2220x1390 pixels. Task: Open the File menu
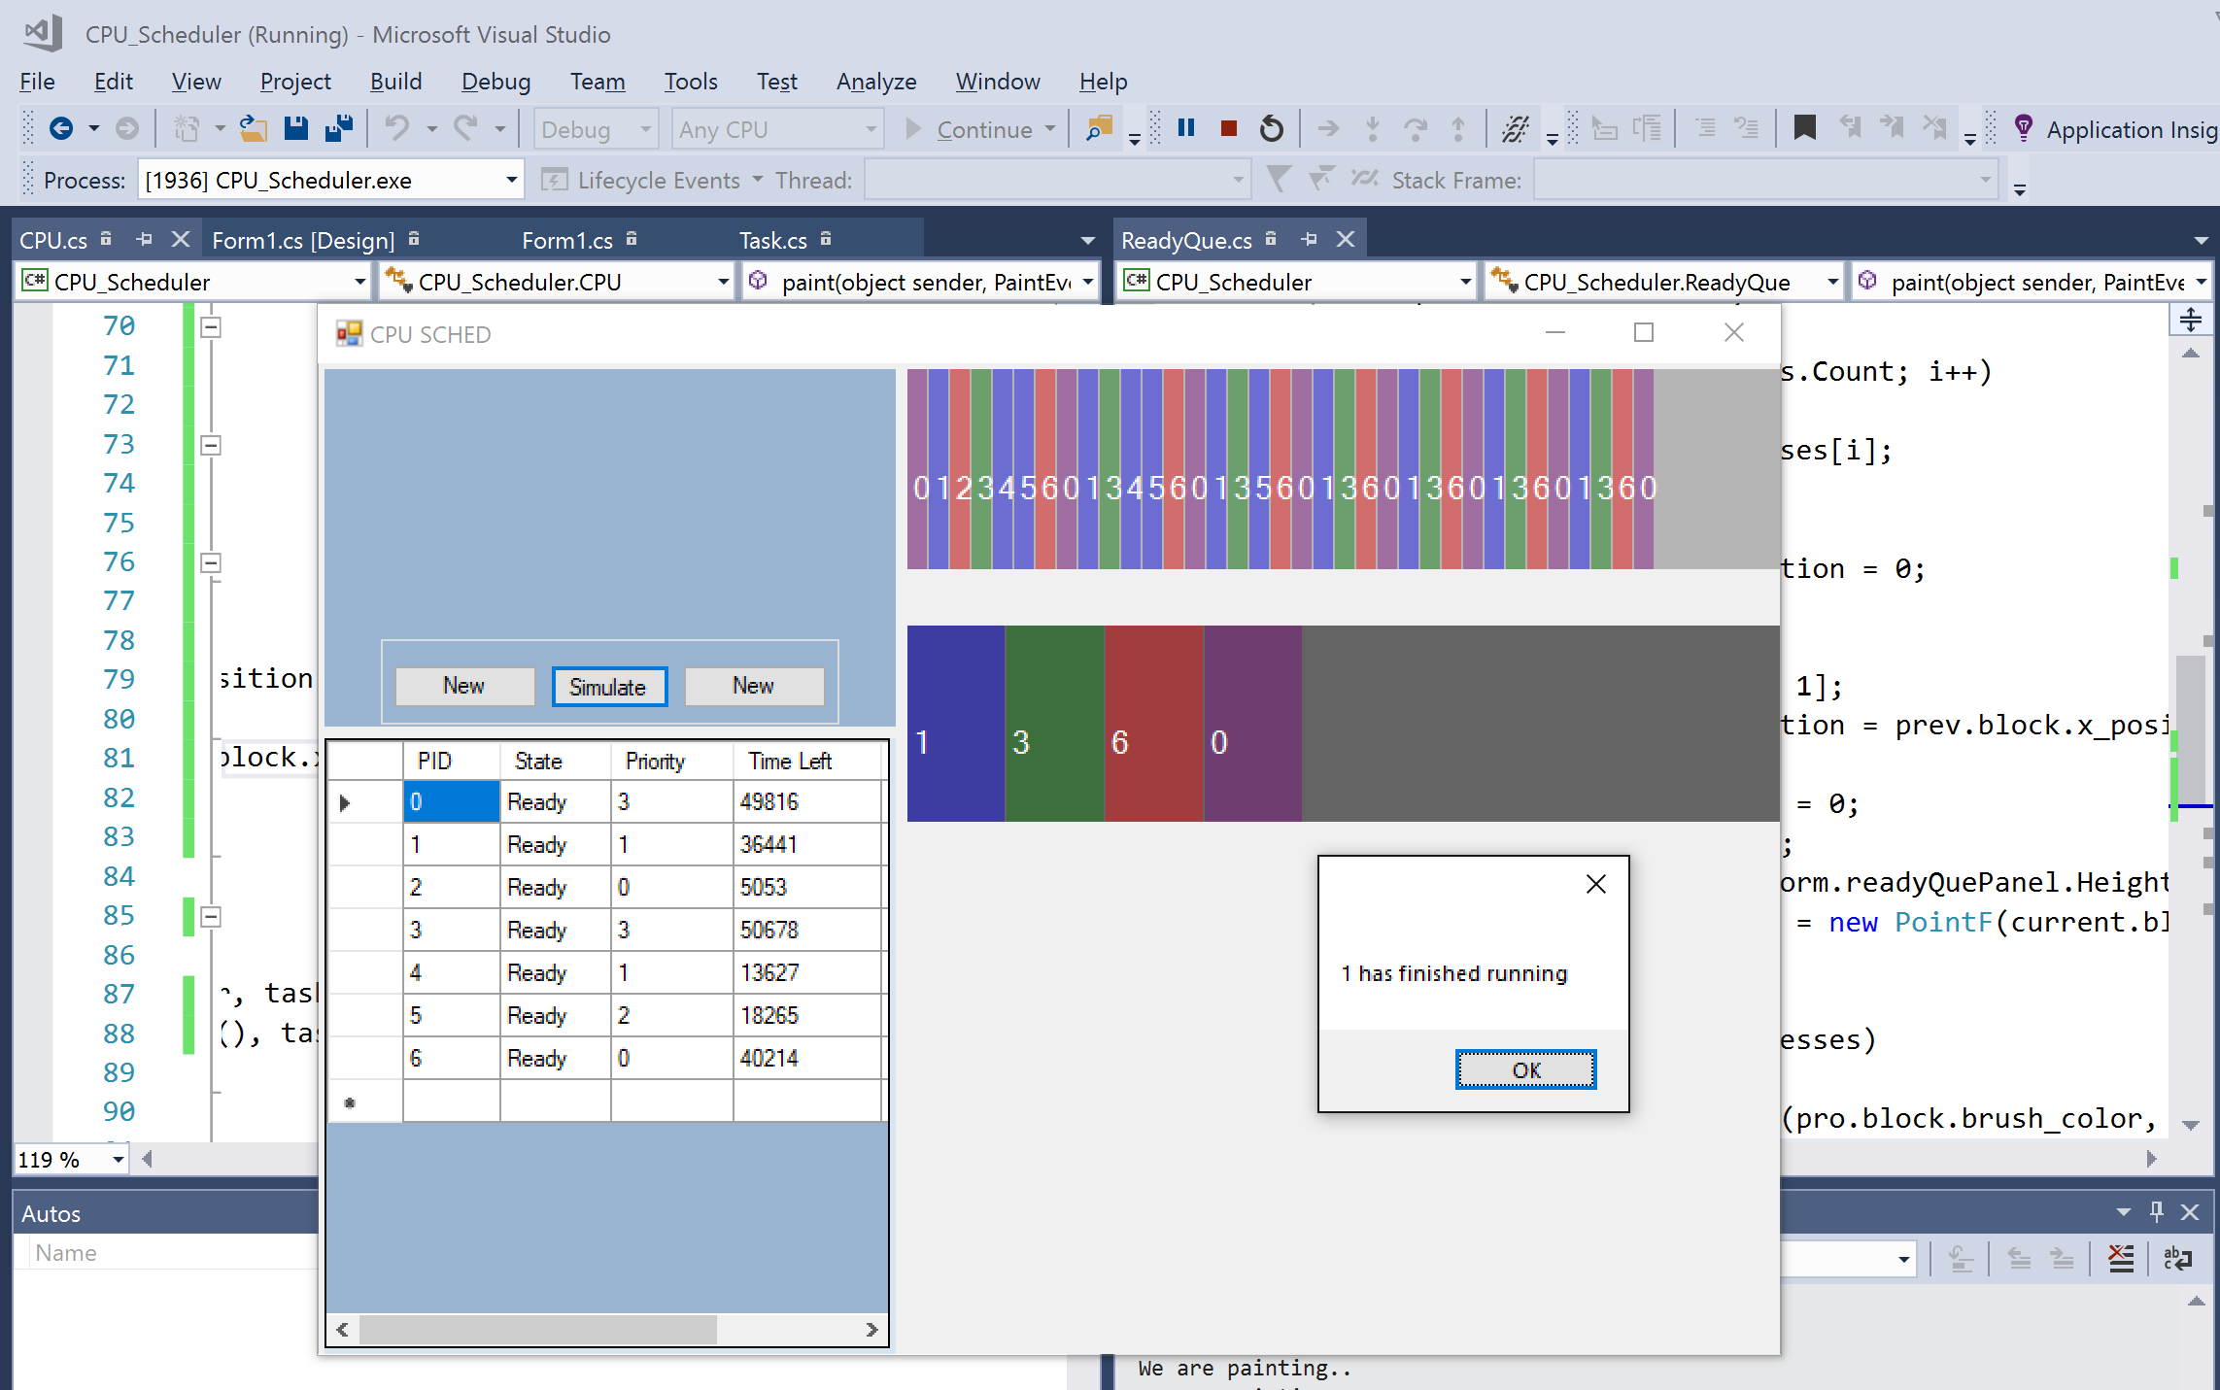[37, 81]
